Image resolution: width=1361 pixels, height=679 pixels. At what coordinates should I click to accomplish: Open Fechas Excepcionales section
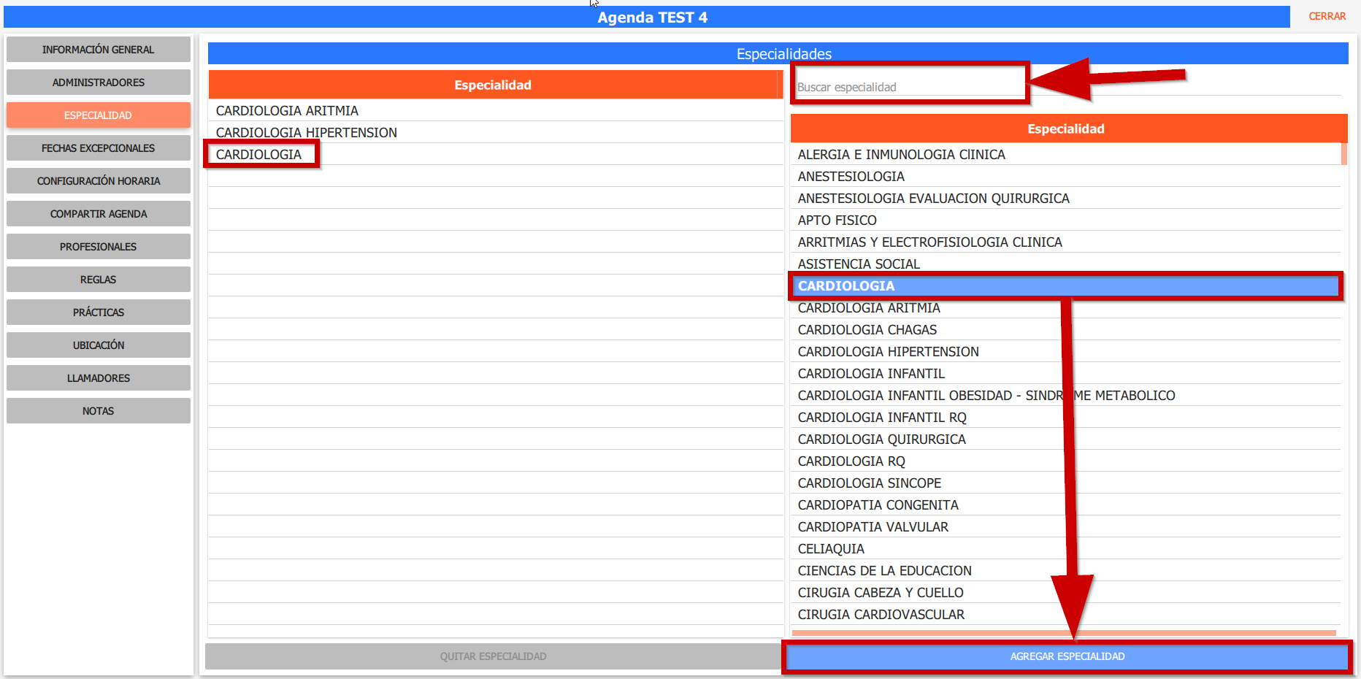tap(98, 148)
